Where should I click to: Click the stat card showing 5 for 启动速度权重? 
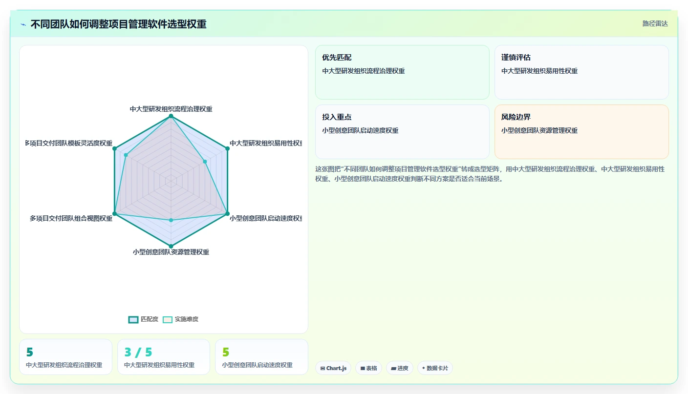click(x=261, y=357)
